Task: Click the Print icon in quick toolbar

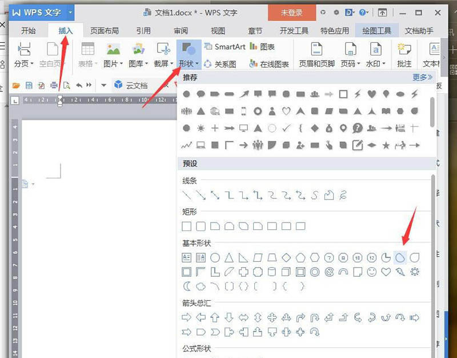Action: (54, 85)
